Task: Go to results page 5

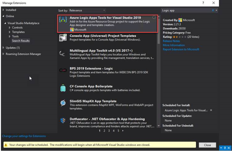Action: tap(118, 131)
